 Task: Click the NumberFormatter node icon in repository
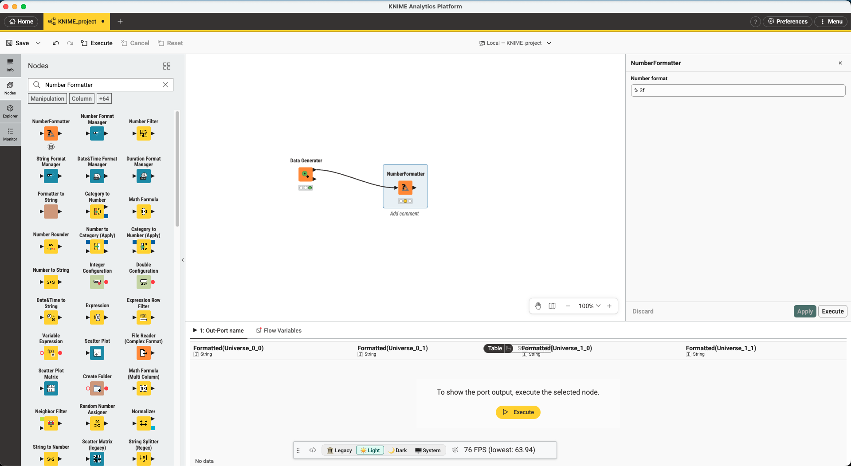(x=51, y=133)
